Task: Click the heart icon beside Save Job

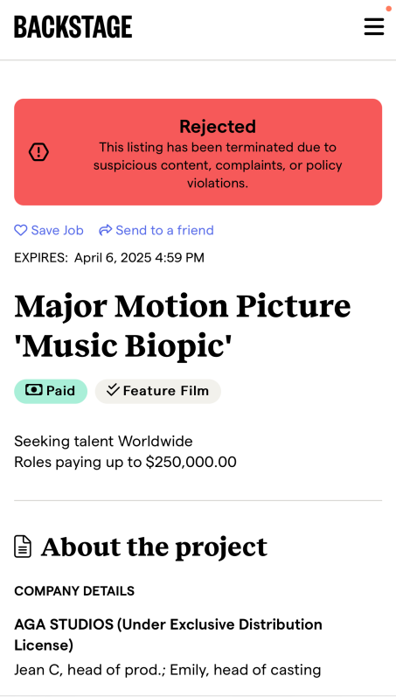Action: tap(20, 230)
